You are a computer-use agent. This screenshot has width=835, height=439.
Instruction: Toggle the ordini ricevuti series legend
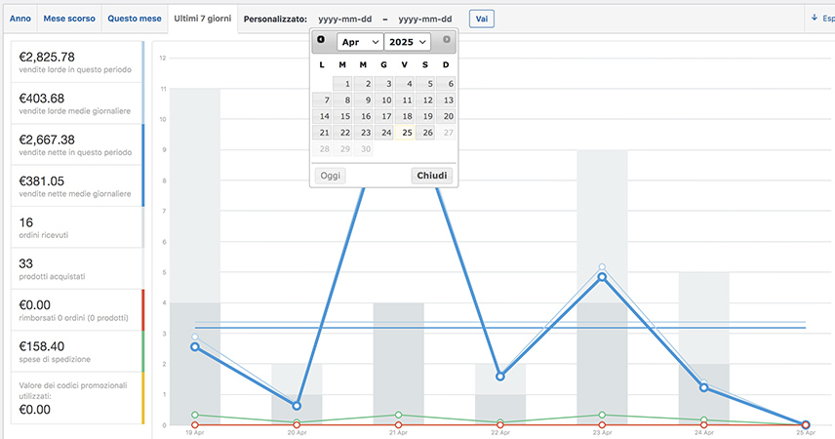pyautogui.click(x=76, y=227)
